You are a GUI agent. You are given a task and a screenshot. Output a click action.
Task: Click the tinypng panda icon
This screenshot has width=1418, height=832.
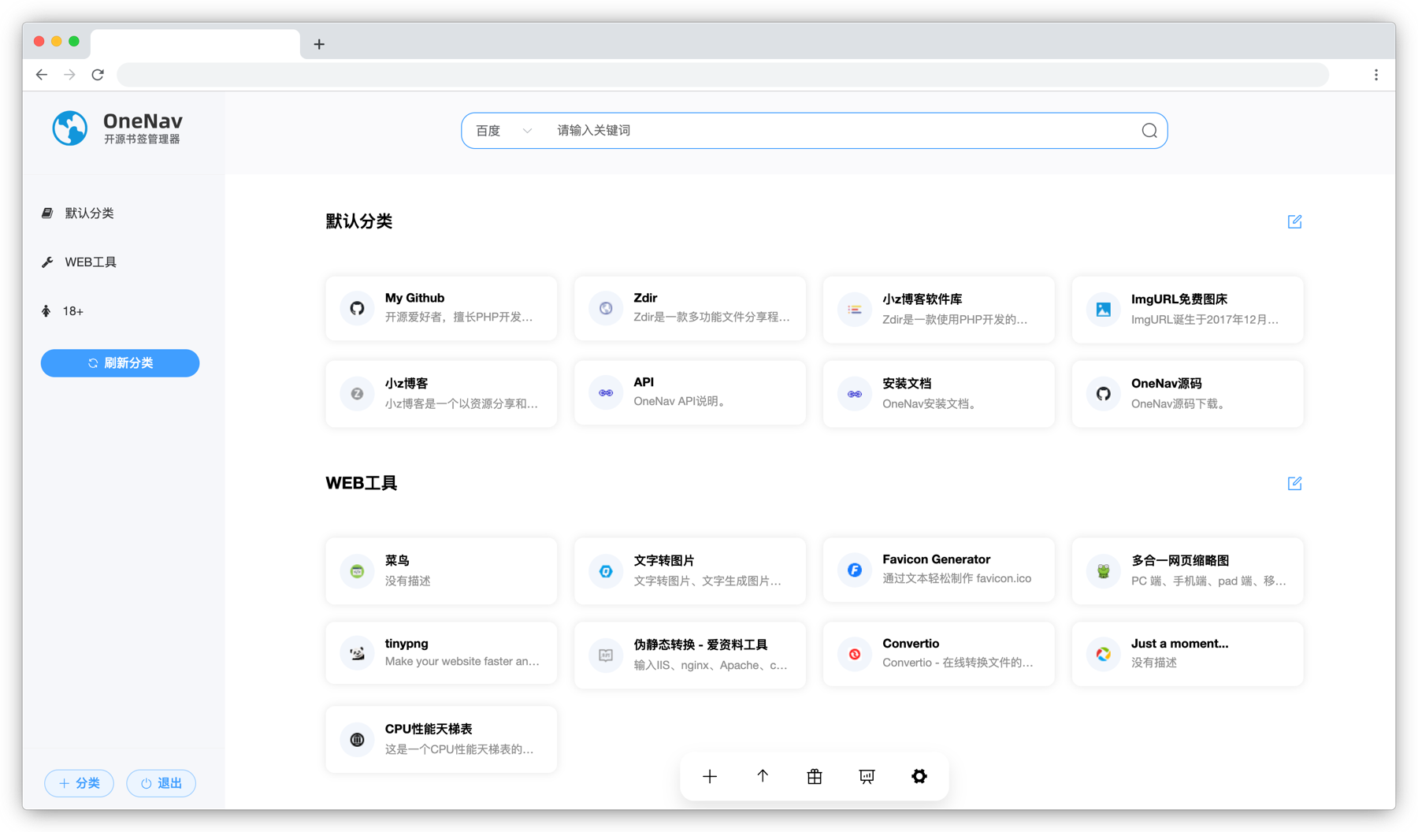tap(357, 653)
